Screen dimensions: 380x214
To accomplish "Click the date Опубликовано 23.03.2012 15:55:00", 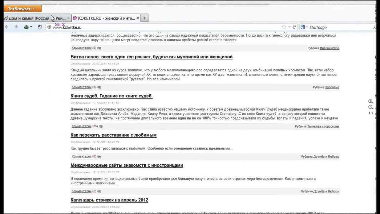I will pos(95,207).
